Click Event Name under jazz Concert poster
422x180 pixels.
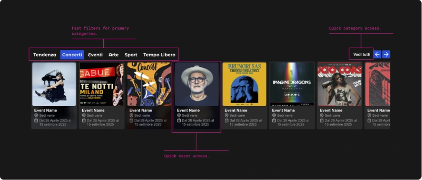coord(141,110)
